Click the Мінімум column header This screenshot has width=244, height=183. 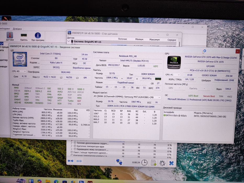coord(139,39)
